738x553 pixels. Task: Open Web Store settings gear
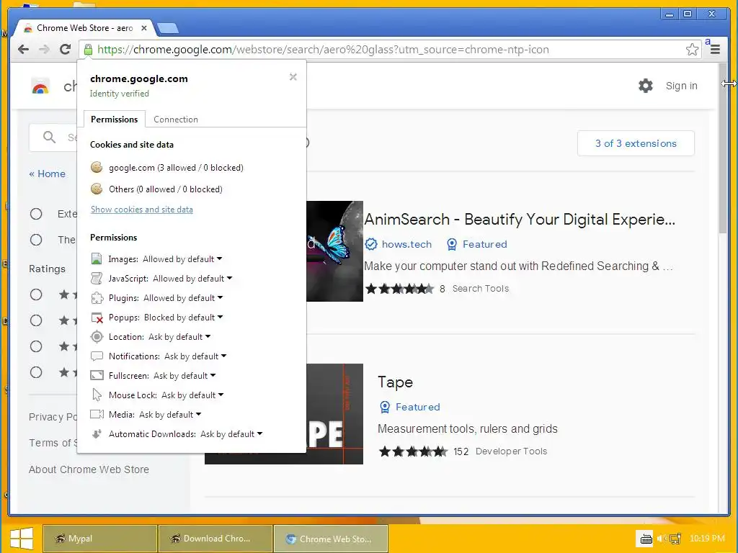[645, 86]
